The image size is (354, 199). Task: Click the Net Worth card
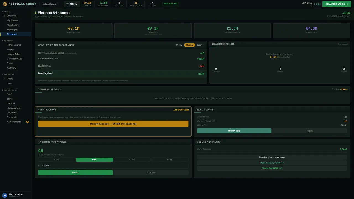coord(153,31)
